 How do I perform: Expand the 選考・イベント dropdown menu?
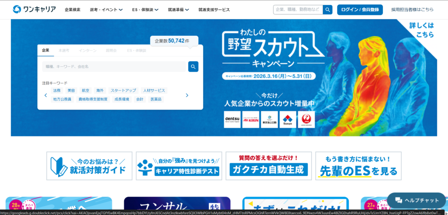(106, 10)
